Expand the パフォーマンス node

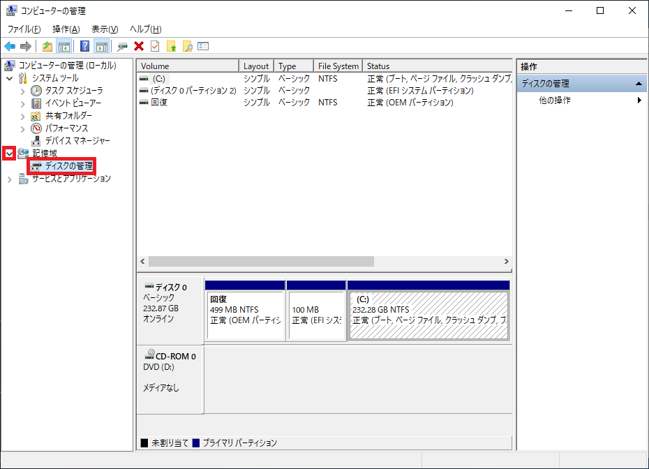[23, 129]
